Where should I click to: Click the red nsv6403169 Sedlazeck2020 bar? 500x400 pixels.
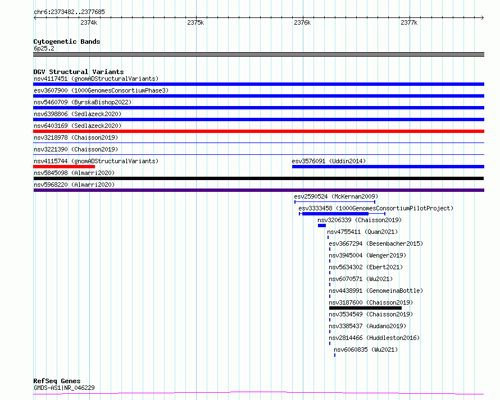258,131
